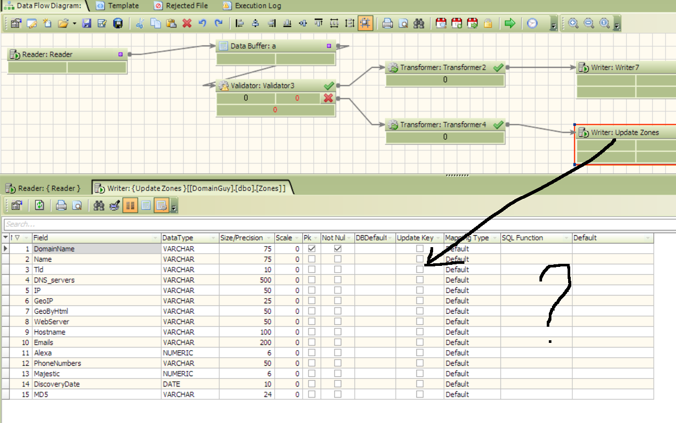Check Not Null for the IP field

(338, 290)
